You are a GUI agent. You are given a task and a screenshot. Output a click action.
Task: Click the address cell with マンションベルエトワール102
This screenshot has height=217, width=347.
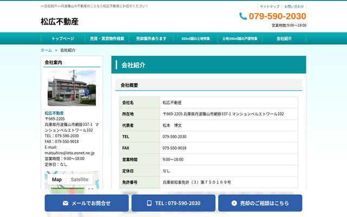tap(229, 114)
